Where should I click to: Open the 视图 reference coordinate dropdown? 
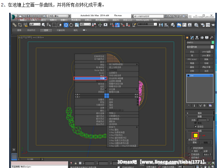[85, 24]
